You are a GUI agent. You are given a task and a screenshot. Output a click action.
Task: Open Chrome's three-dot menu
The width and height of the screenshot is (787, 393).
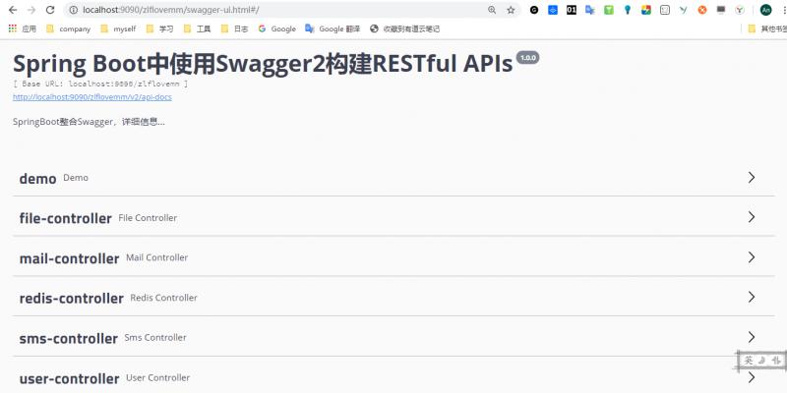(783, 10)
